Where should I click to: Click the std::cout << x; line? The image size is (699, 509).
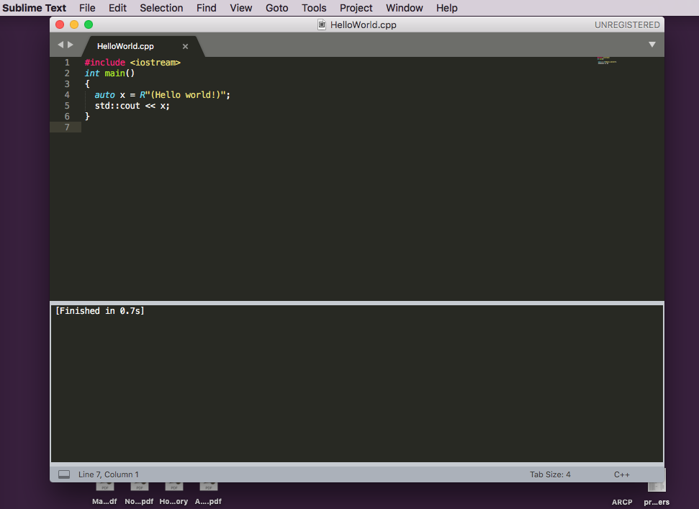pyautogui.click(x=132, y=106)
